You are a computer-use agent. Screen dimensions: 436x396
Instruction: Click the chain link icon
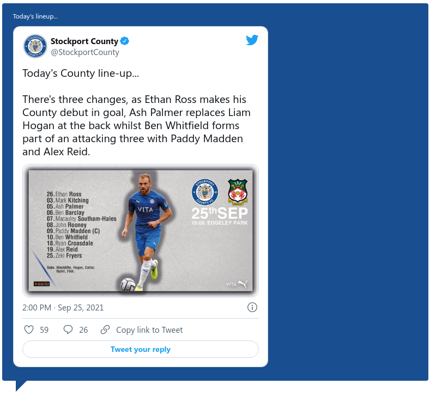pyautogui.click(x=105, y=330)
